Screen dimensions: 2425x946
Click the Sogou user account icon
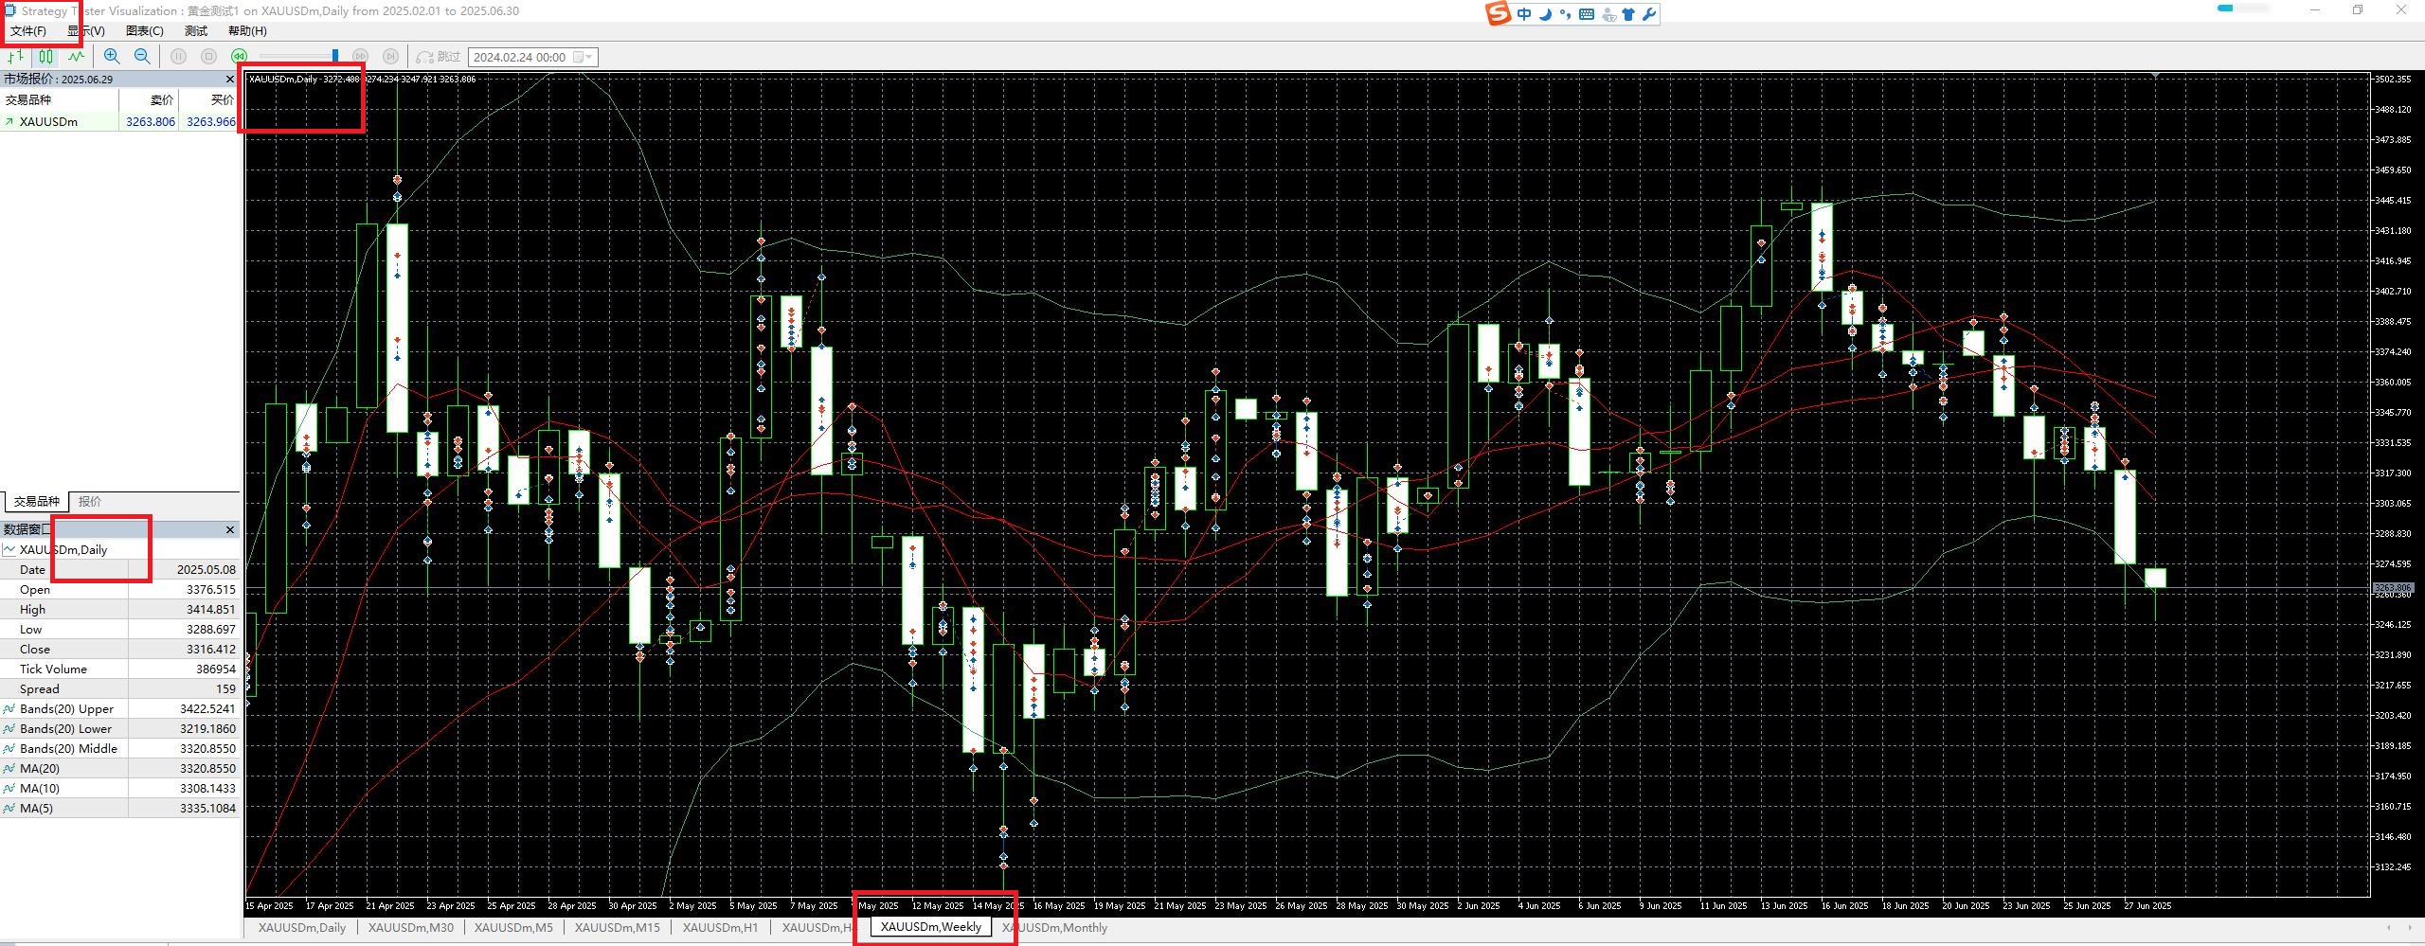(1608, 14)
